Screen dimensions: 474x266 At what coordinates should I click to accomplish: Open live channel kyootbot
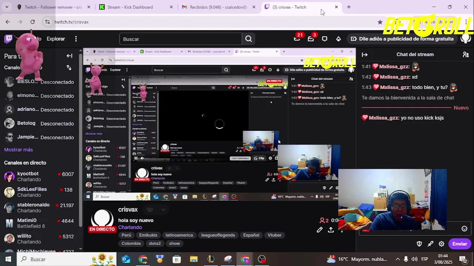(x=39, y=177)
